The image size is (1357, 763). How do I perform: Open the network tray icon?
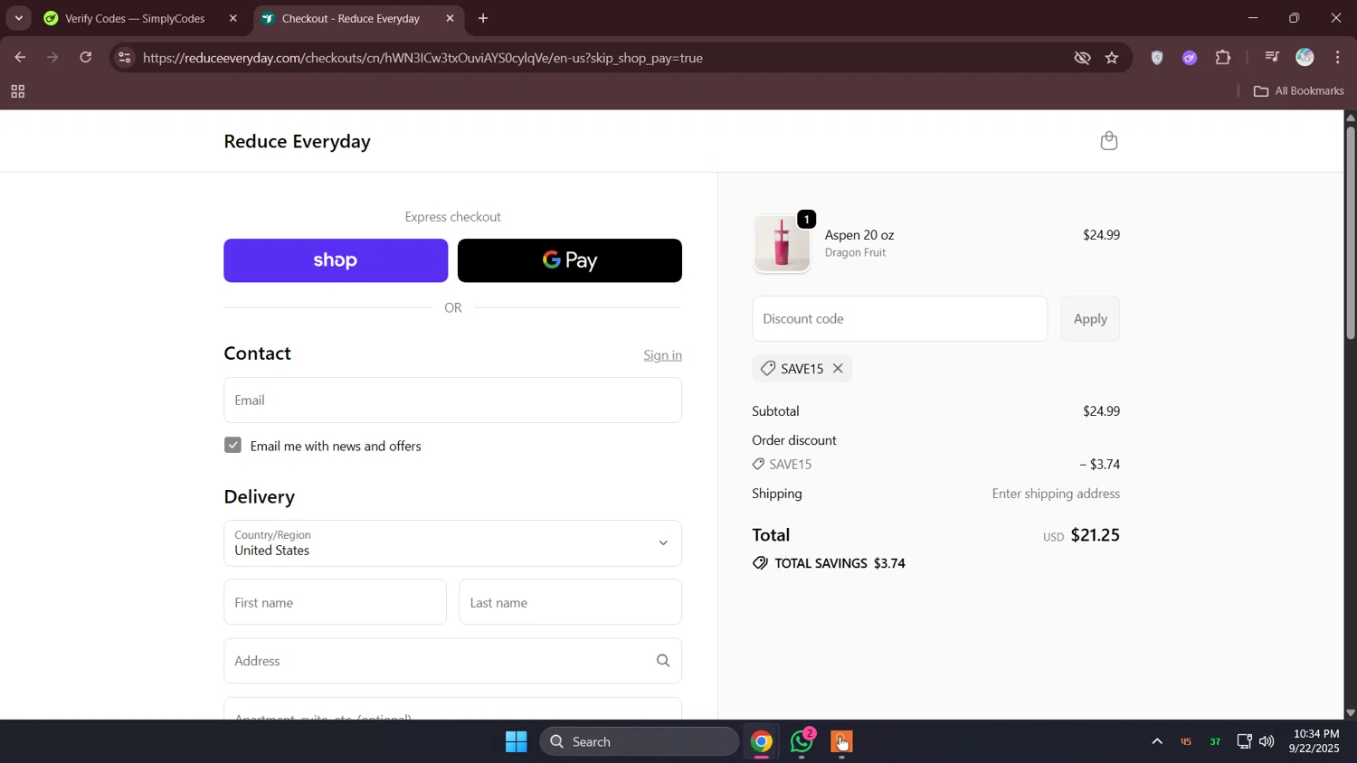coord(1244,741)
